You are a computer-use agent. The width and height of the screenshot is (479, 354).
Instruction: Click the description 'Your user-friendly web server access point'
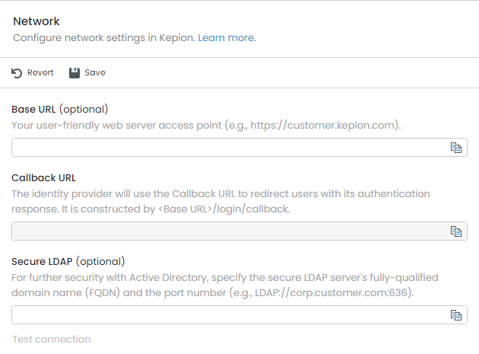(116, 125)
